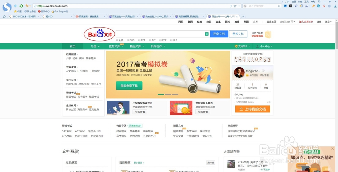Open the 个人中心 dropdown in nav
This screenshot has width=338, height=172.
pos(264,46)
